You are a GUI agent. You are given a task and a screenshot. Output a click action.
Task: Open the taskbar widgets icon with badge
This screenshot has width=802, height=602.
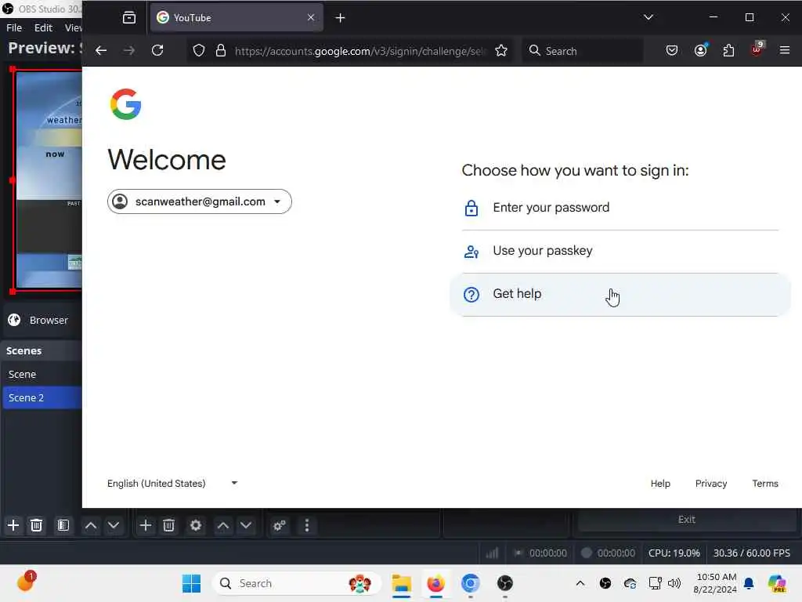[26, 582]
